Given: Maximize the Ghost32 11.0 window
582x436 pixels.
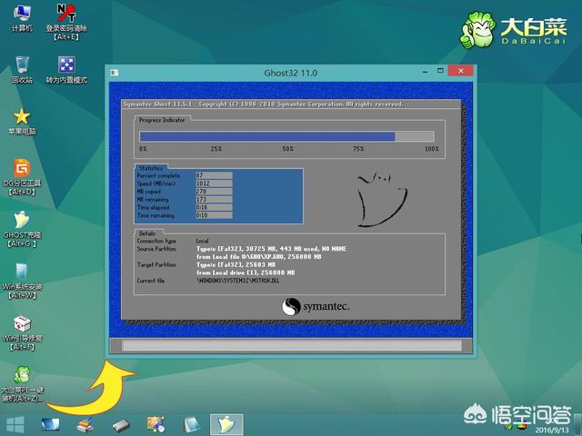Looking at the screenshot, I should pos(440,71).
